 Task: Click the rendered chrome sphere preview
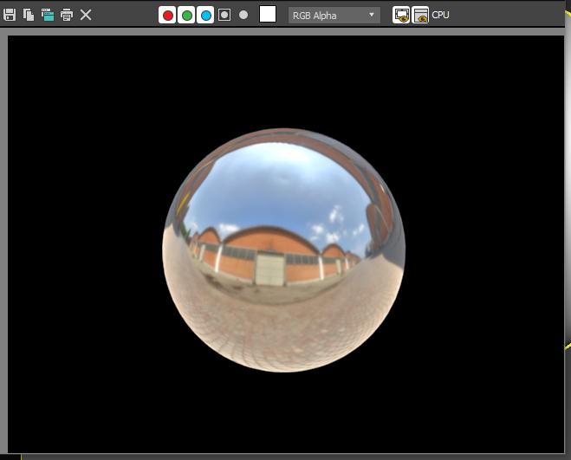pyautogui.click(x=283, y=249)
